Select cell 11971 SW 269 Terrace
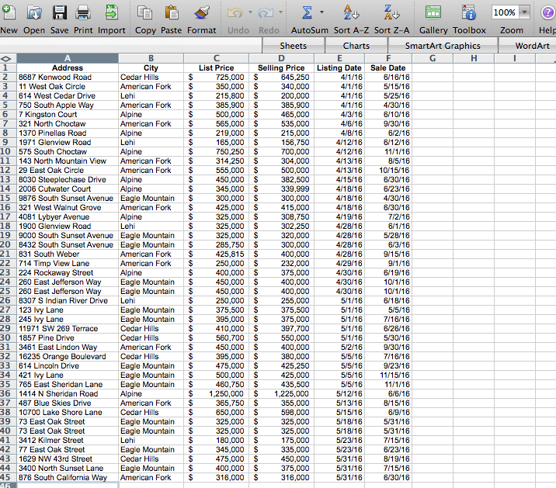556x488 pixels. pyautogui.click(x=68, y=328)
